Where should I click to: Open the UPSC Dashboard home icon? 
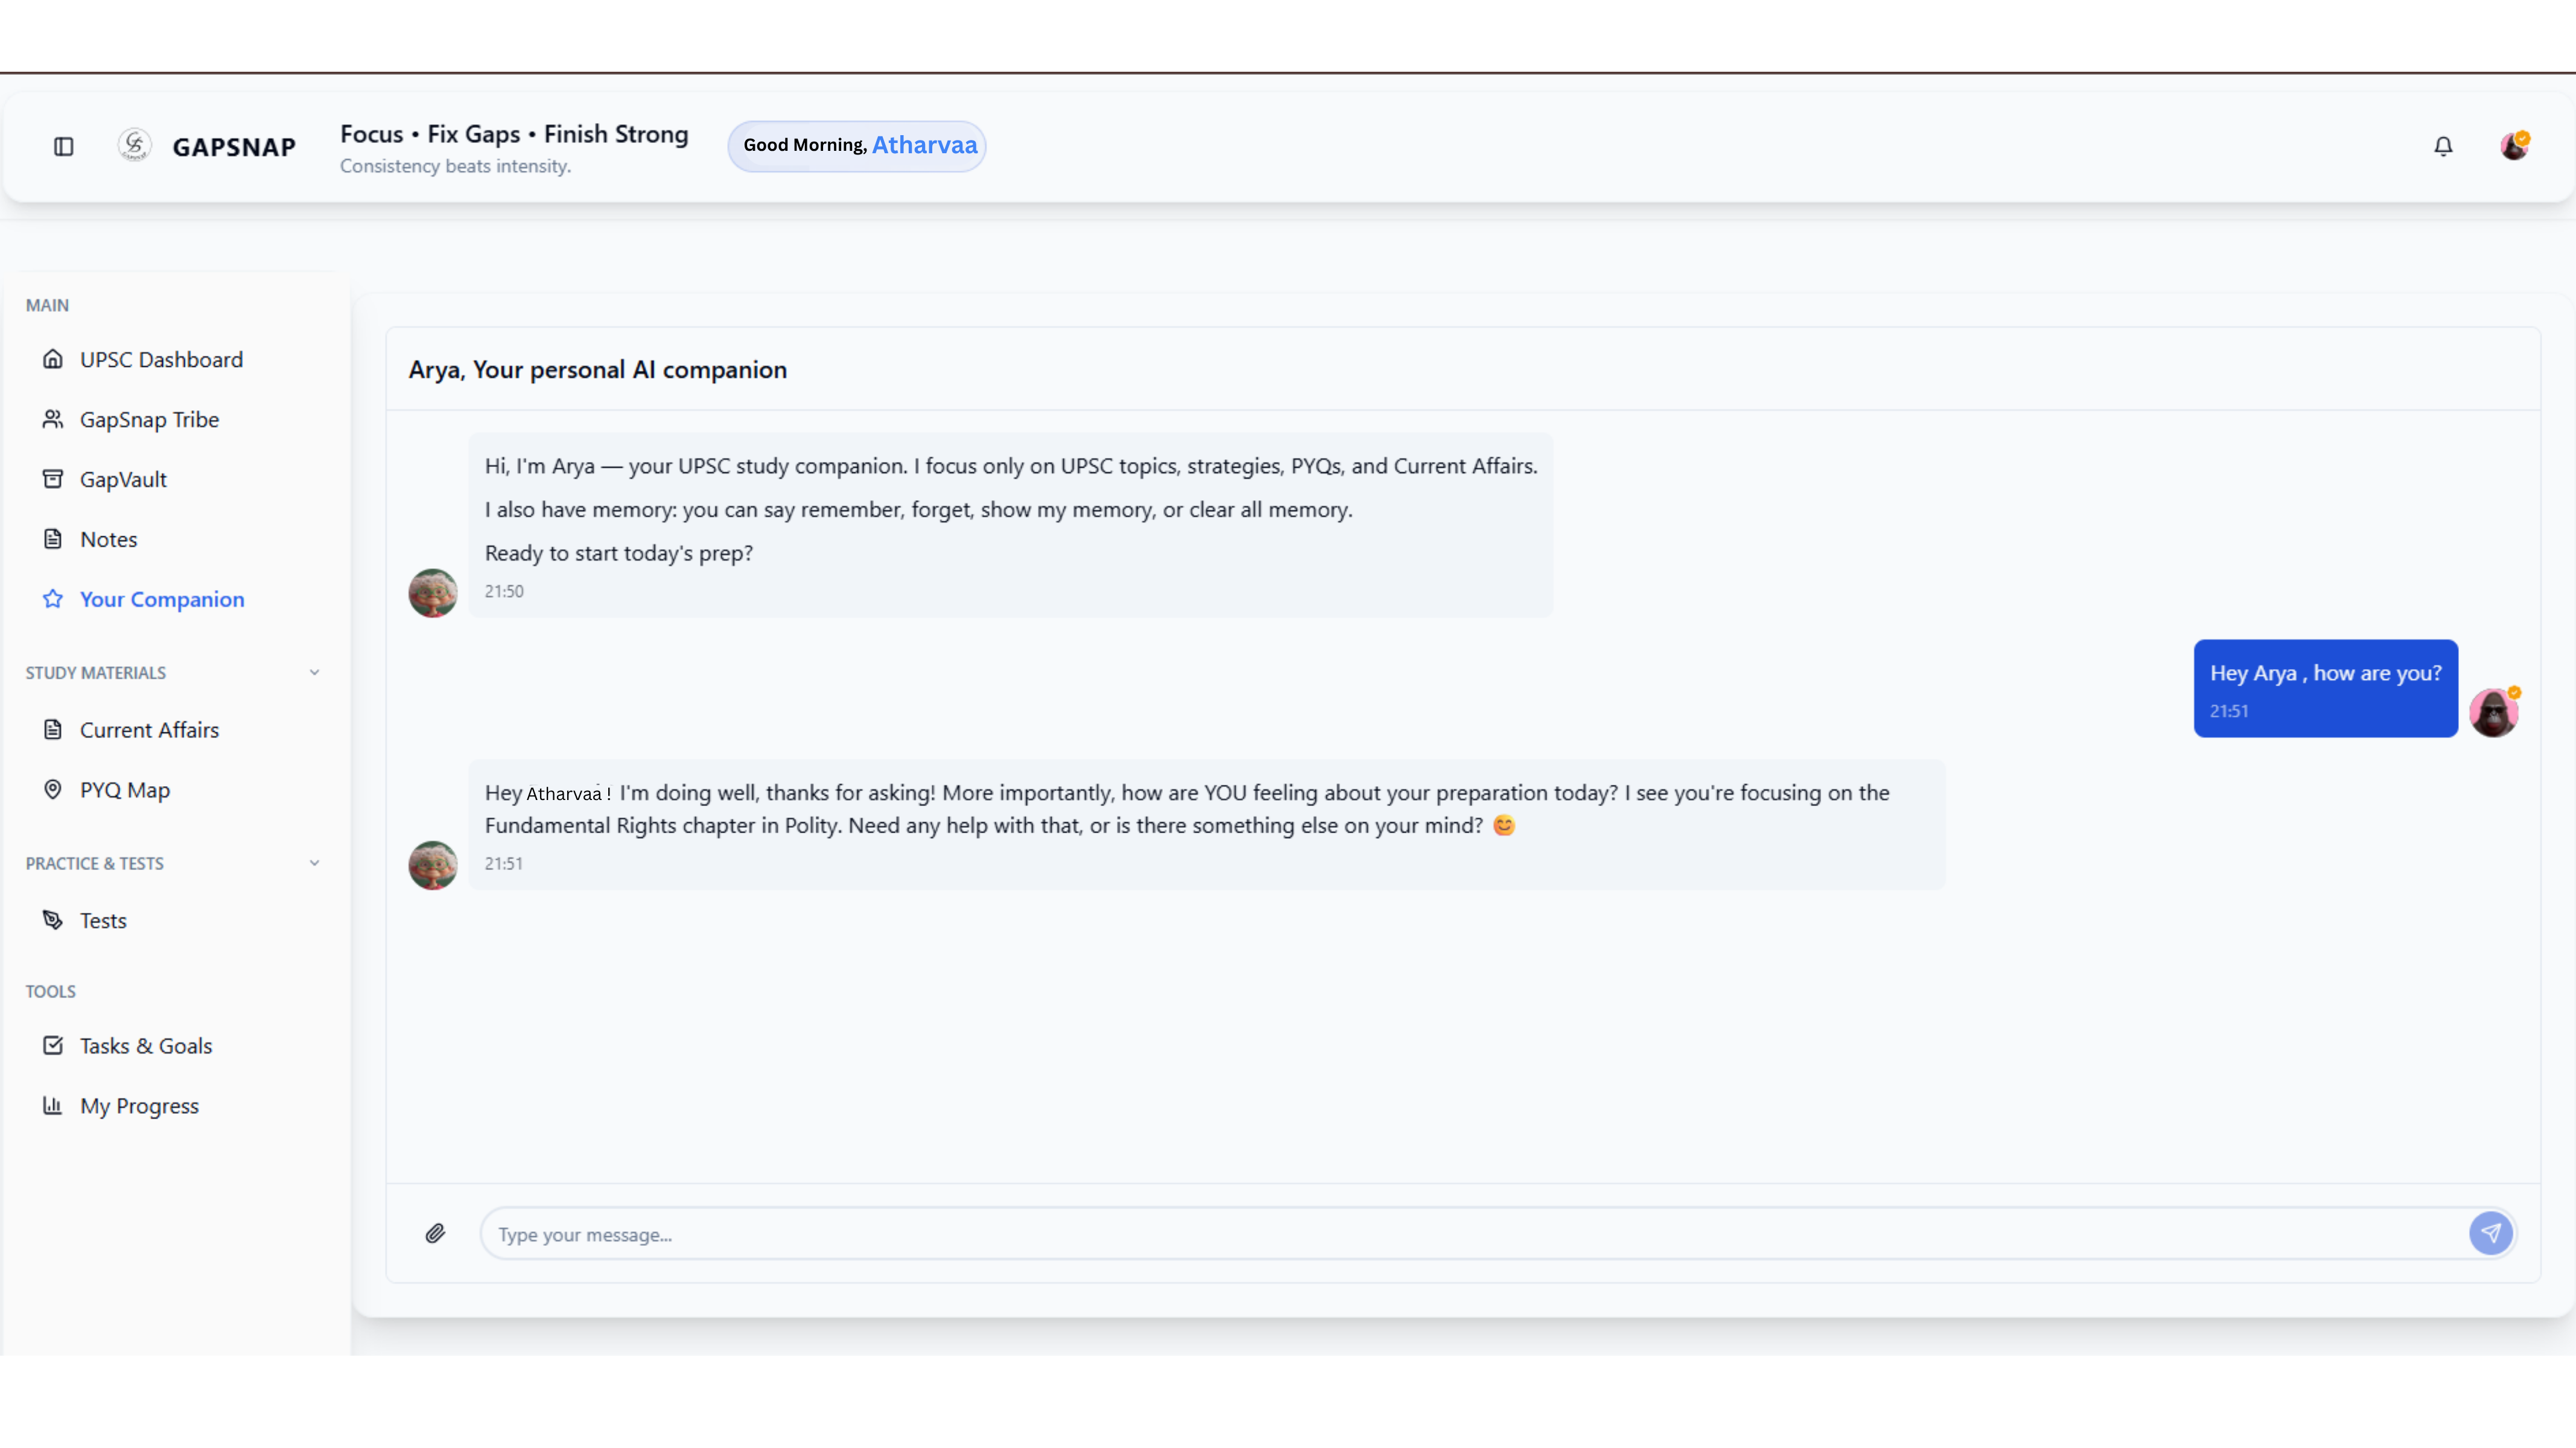tap(54, 359)
